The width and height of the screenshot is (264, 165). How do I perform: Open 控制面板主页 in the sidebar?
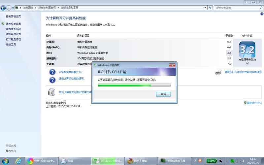coord(13,16)
